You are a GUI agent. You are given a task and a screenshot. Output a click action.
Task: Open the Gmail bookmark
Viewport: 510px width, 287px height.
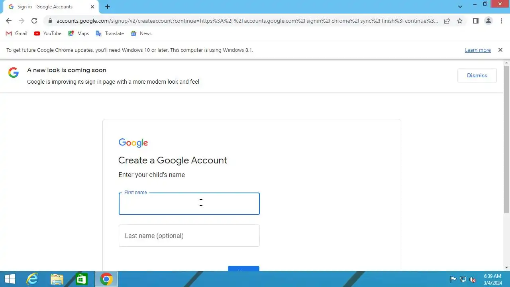coord(16,33)
